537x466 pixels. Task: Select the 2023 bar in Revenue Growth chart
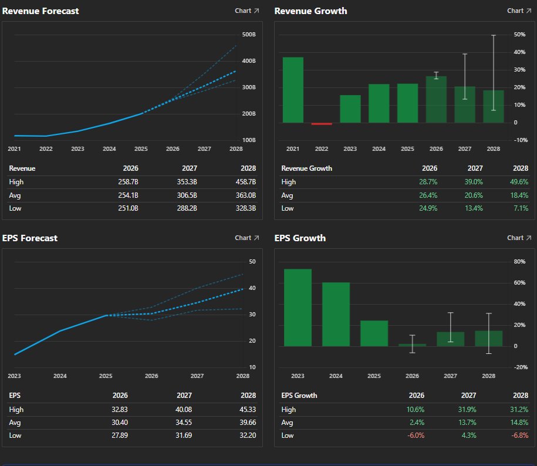click(x=350, y=109)
